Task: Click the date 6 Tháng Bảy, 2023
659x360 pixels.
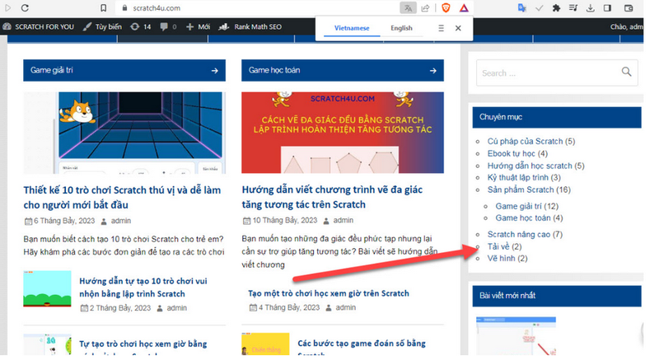Action: [x=64, y=221]
